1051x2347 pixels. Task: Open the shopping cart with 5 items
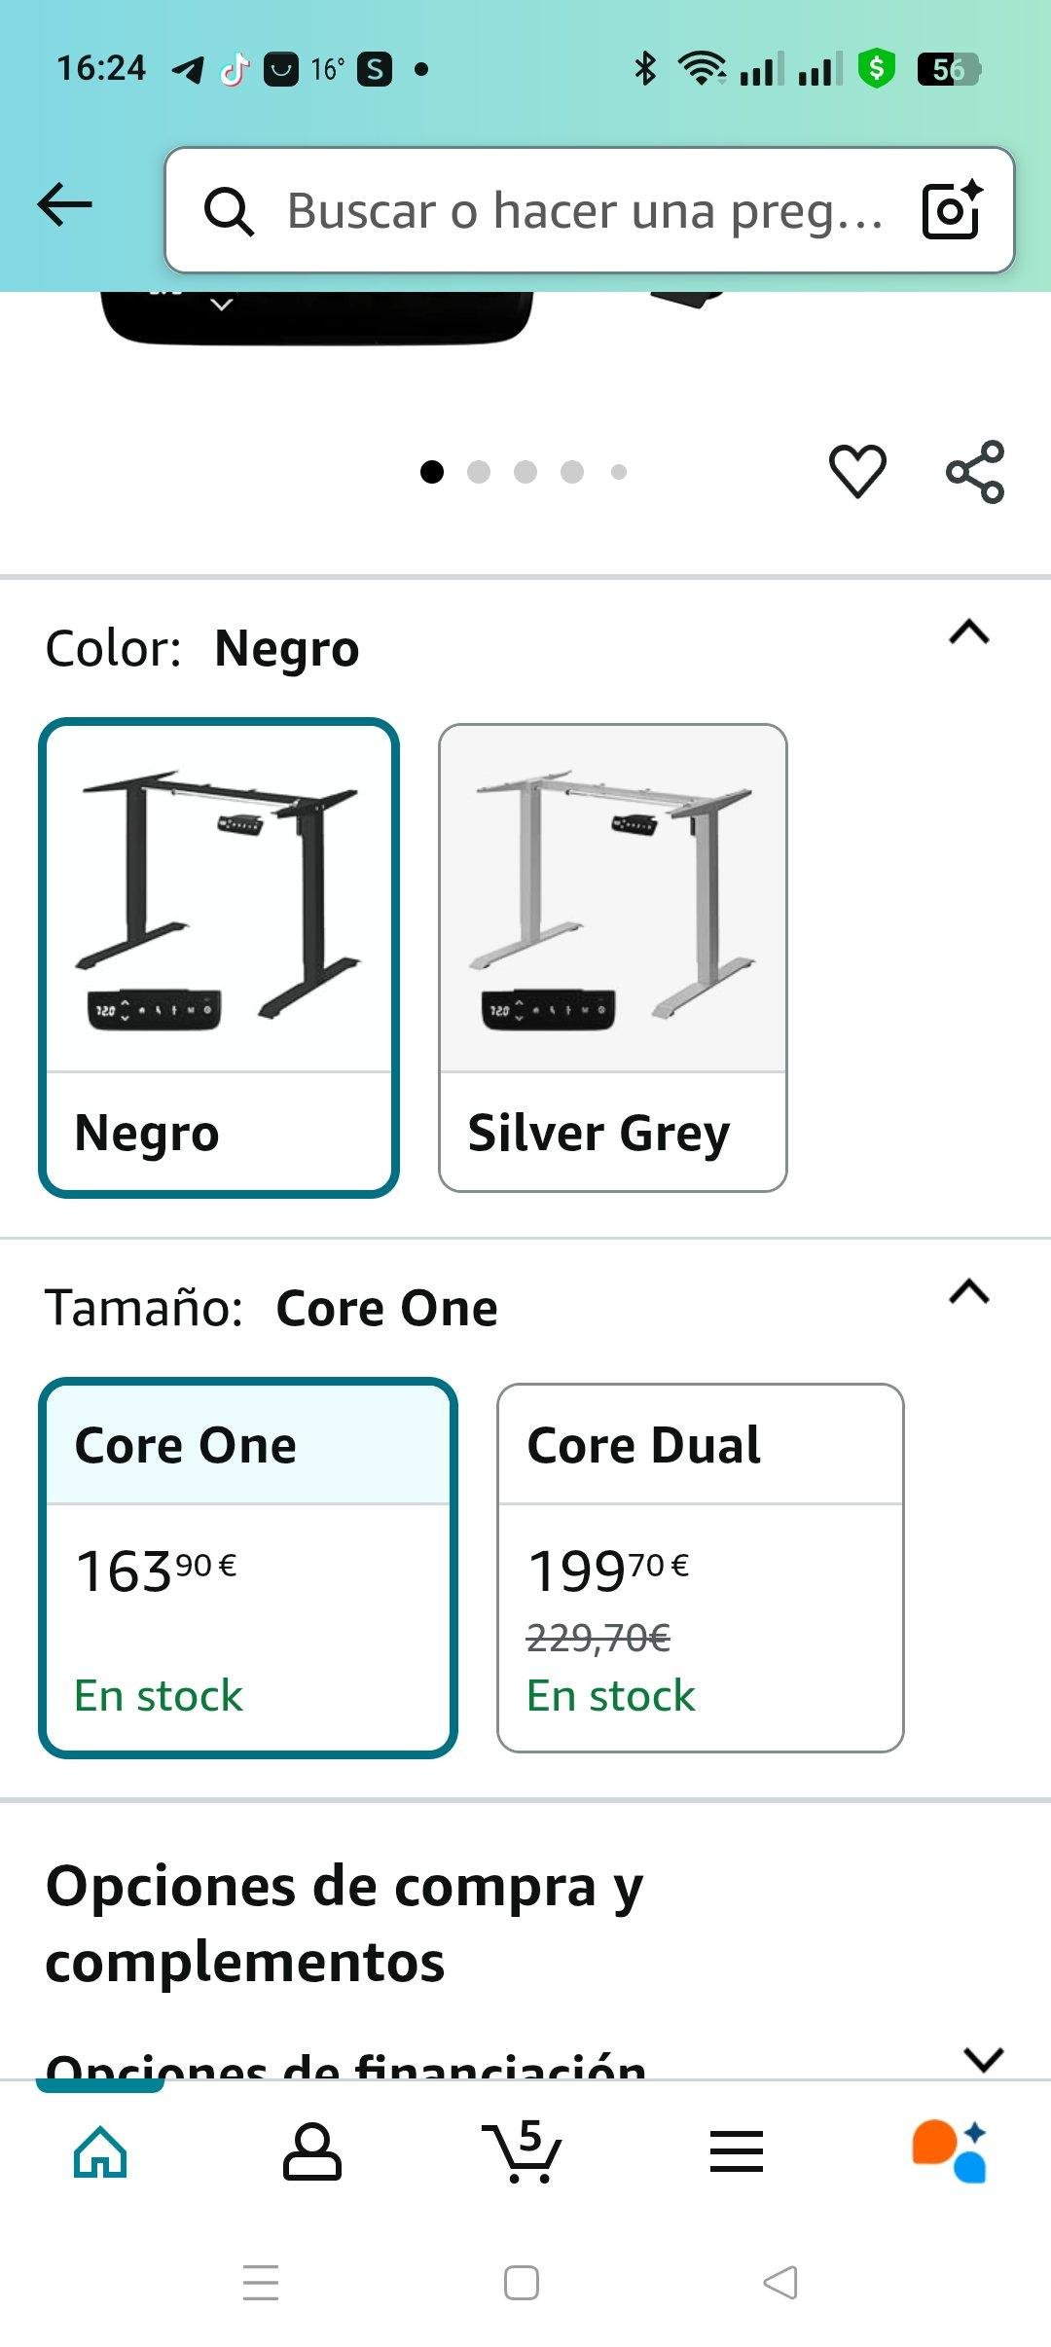522,2151
